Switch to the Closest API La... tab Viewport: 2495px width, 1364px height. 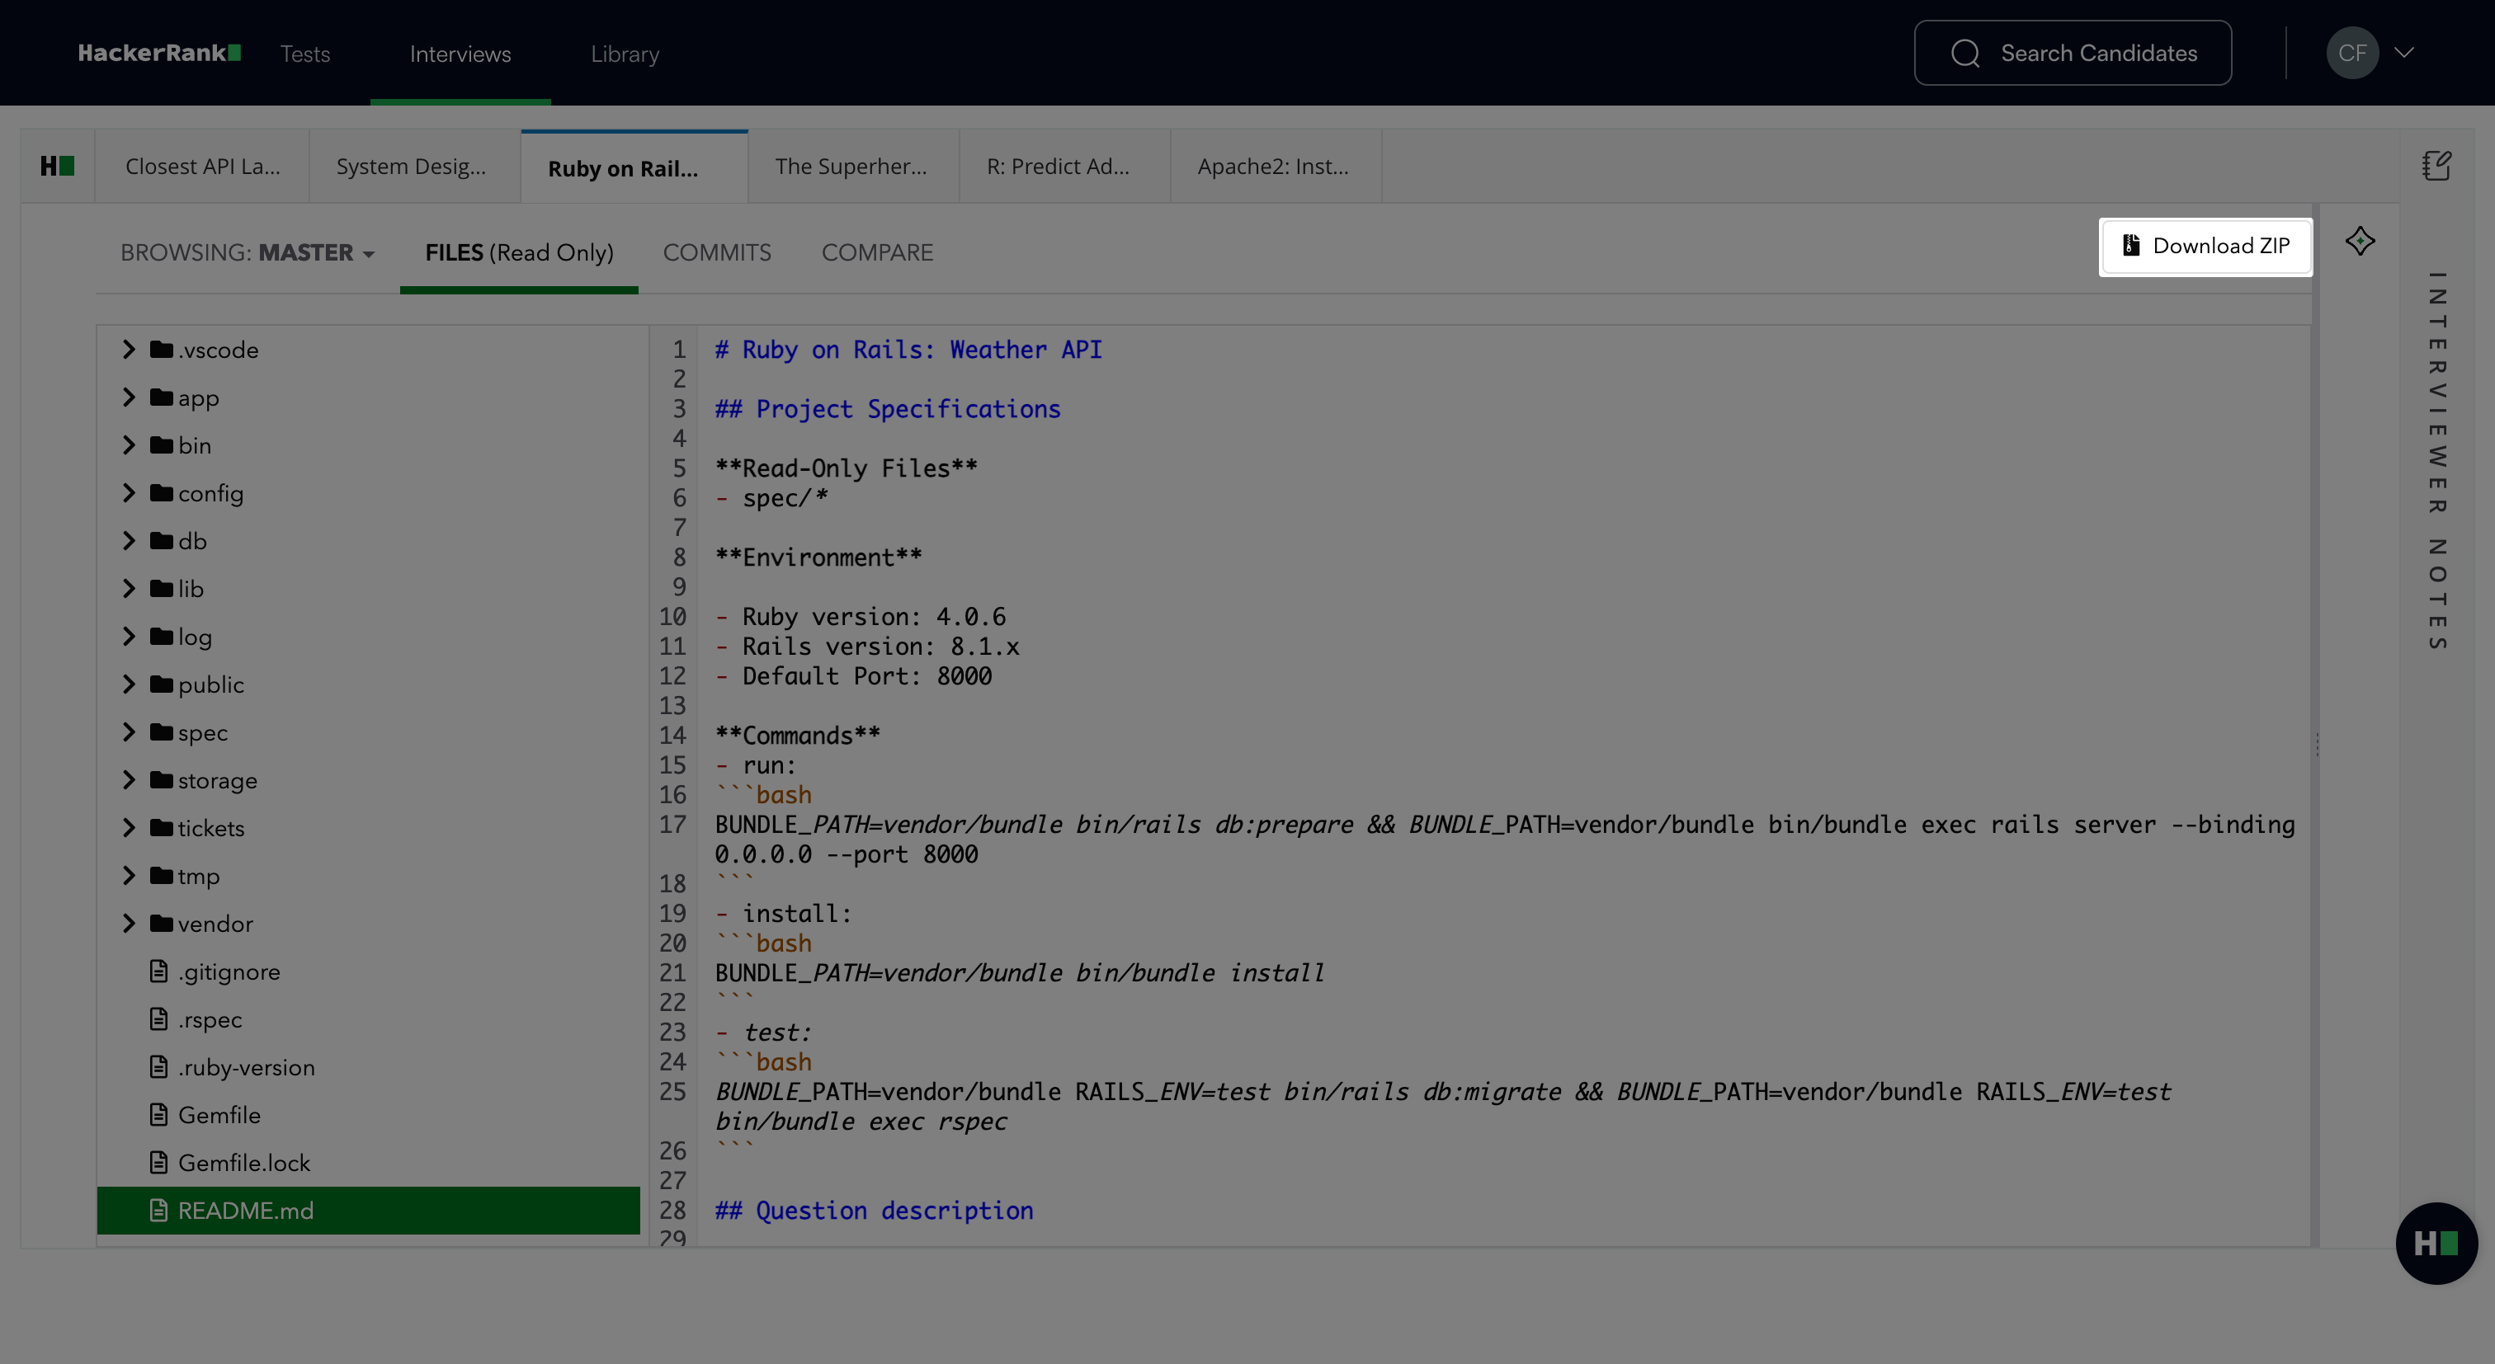[x=202, y=167]
